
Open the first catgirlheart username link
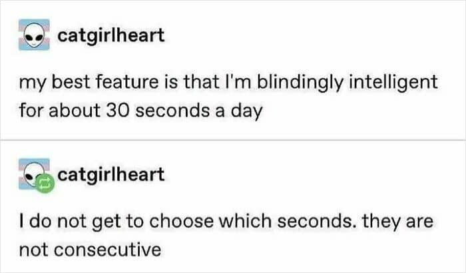click(111, 35)
